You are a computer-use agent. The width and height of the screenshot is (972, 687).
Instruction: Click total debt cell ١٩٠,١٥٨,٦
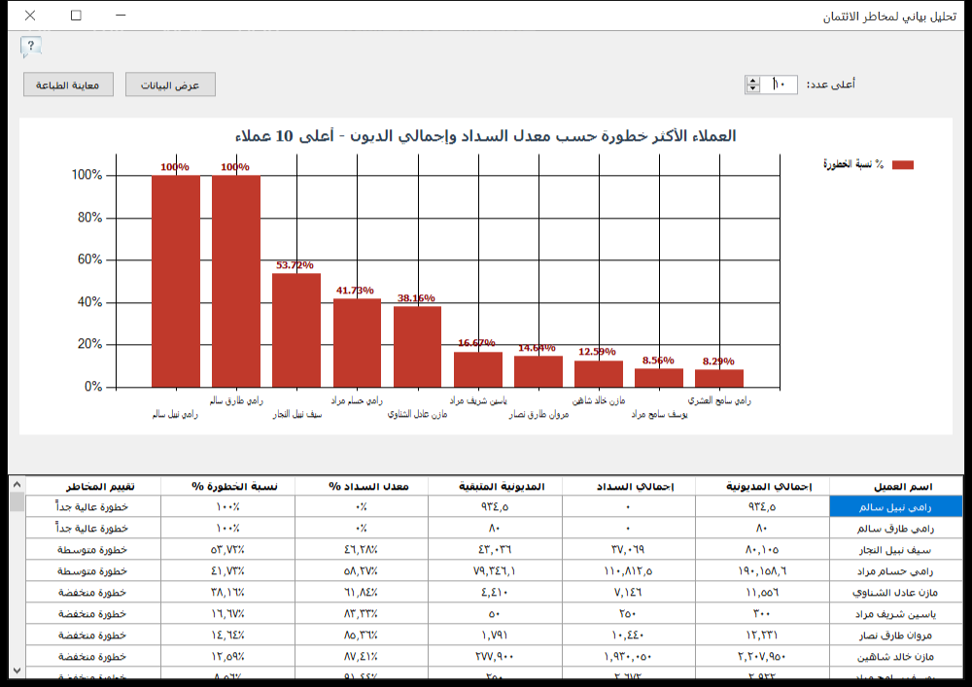(x=762, y=571)
